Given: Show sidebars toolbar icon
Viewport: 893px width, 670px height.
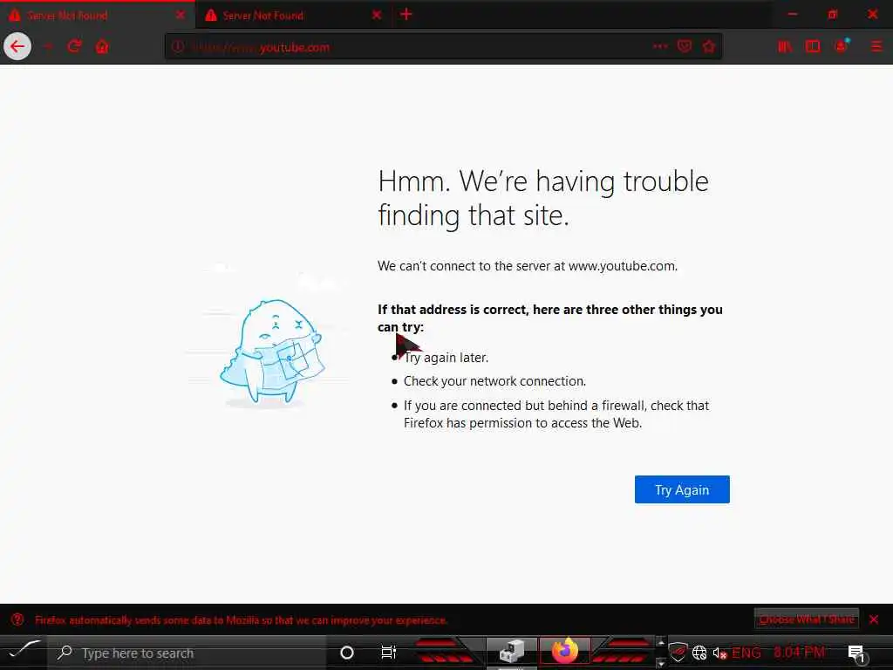Looking at the screenshot, I should click(813, 46).
